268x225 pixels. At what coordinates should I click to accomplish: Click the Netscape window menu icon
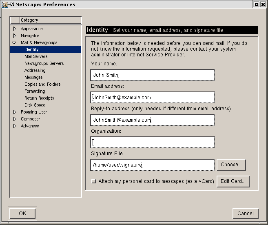[x=5, y=4]
